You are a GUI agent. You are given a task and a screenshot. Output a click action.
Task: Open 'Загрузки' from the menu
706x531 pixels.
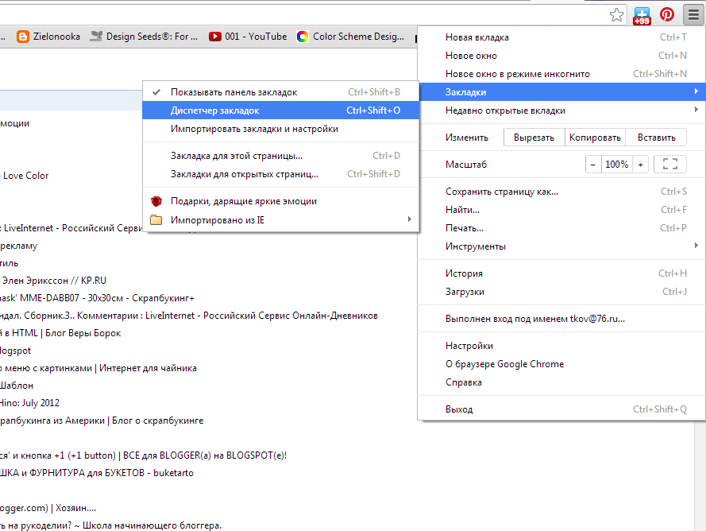[561, 292]
